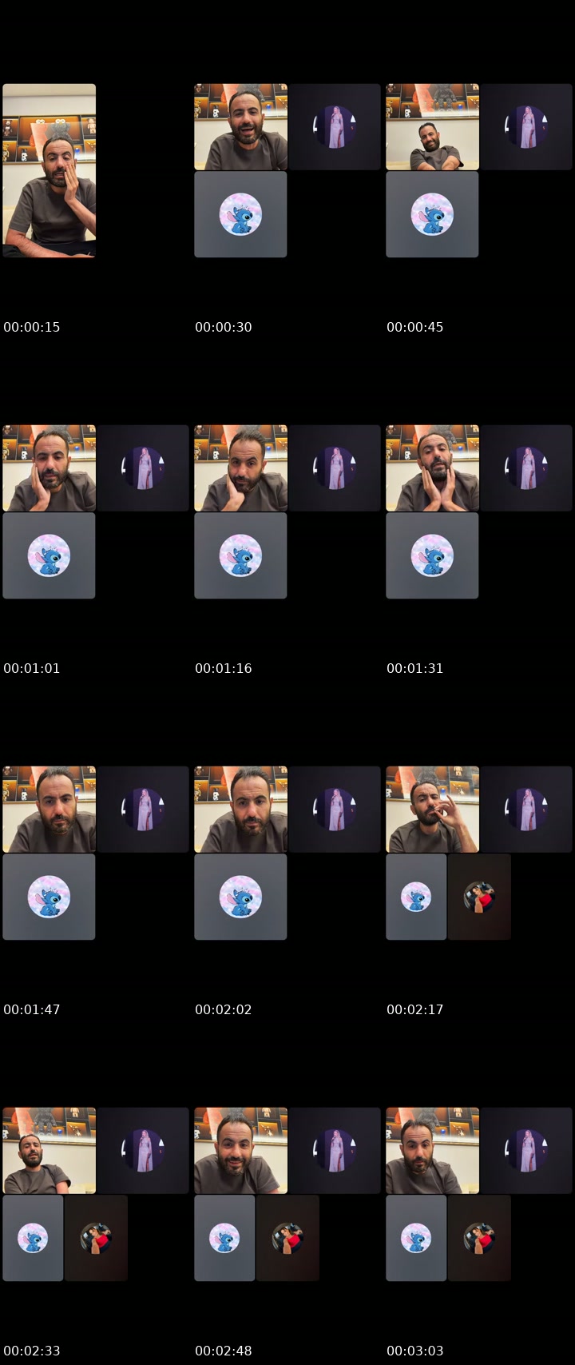Click the Stitch avatar in the 00:00:30 frame

pyautogui.click(x=240, y=214)
